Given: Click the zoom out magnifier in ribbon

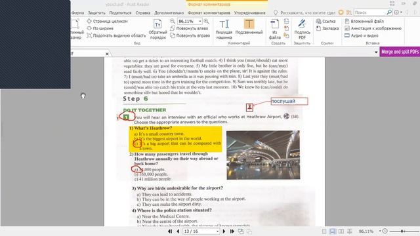Looking at the screenshot, I should [x=173, y=21].
